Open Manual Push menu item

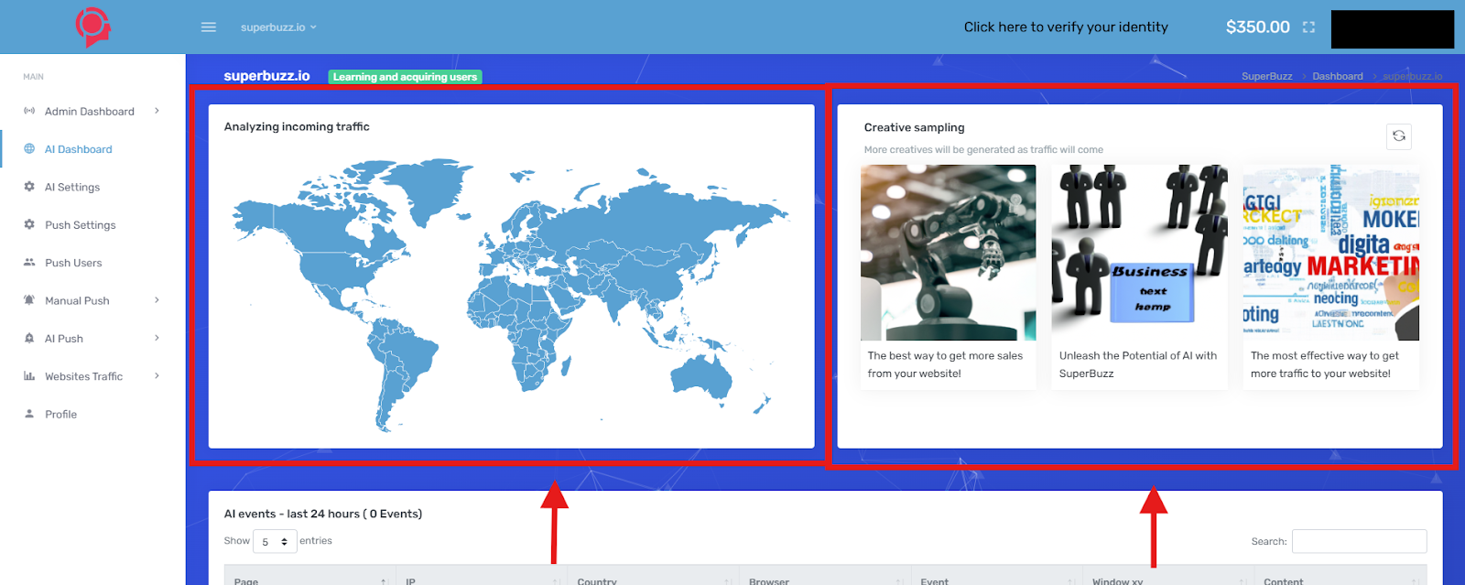pyautogui.click(x=77, y=300)
